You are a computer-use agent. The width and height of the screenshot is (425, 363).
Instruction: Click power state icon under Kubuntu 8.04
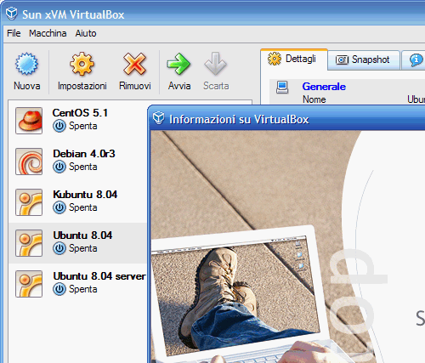click(59, 207)
